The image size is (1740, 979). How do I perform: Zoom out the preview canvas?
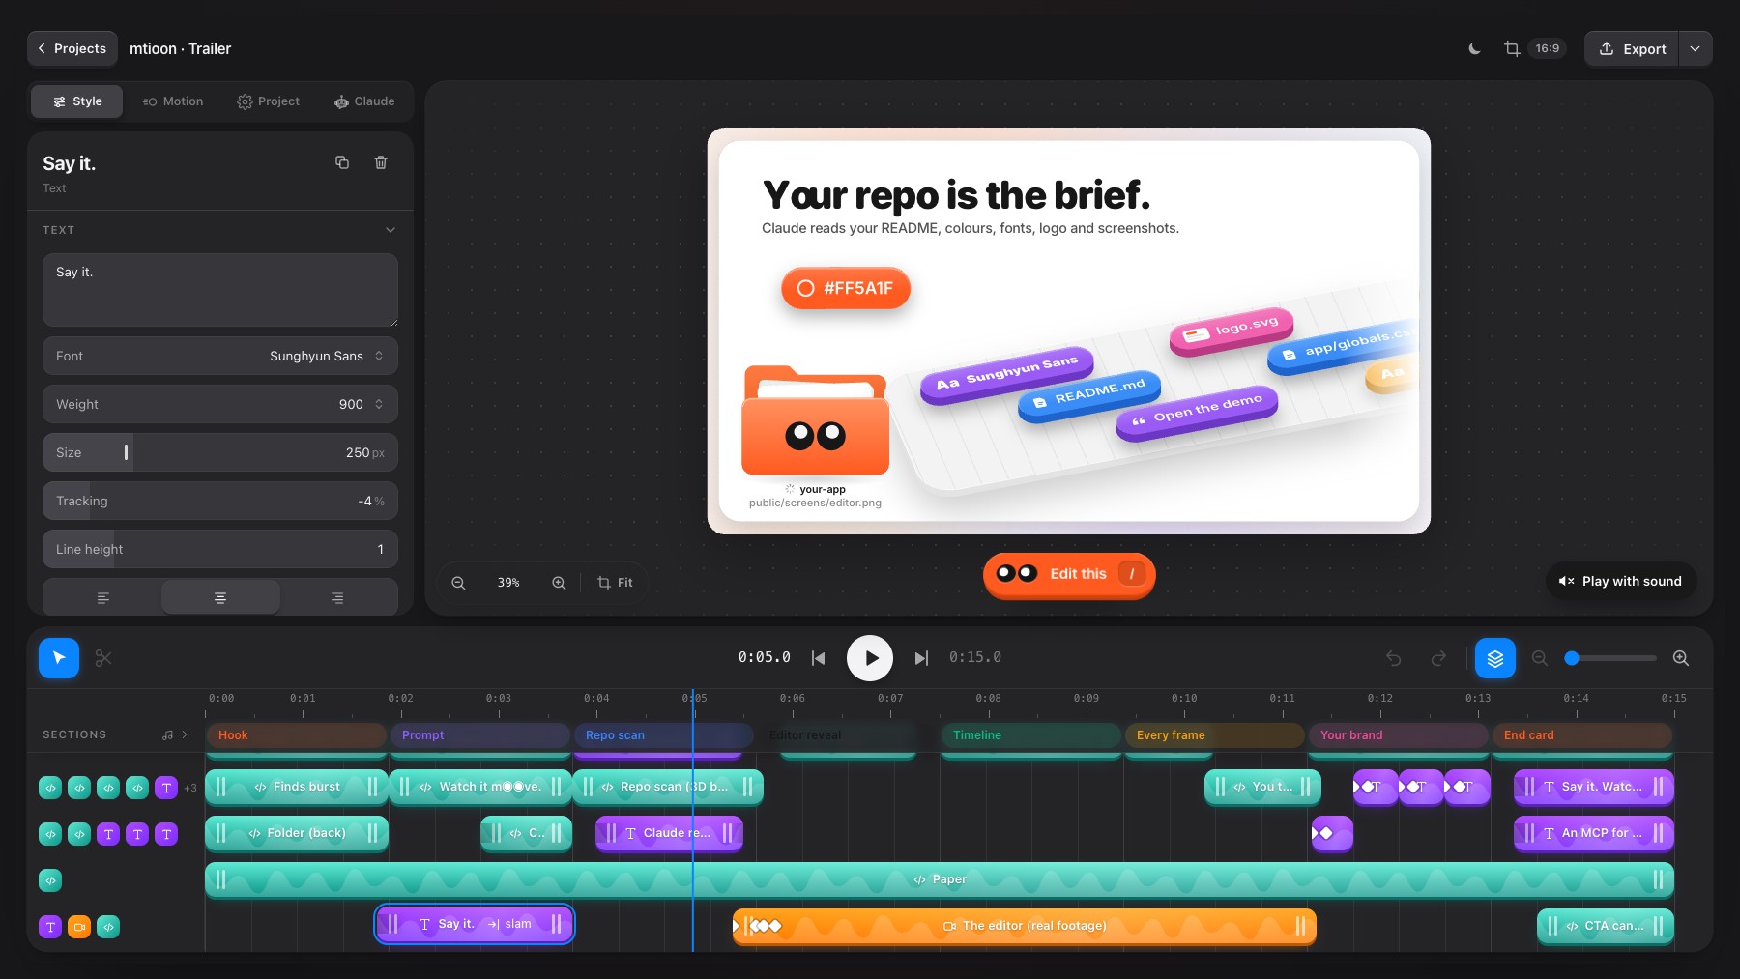[458, 583]
